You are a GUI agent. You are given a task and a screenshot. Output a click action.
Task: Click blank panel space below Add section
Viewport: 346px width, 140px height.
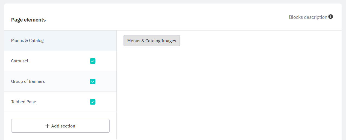pyautogui.click(x=60, y=137)
